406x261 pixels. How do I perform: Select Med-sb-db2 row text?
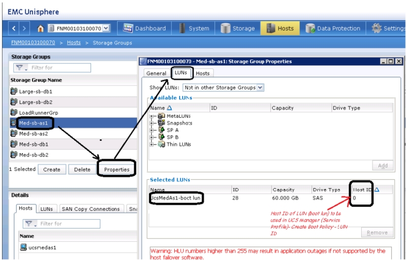(33, 155)
